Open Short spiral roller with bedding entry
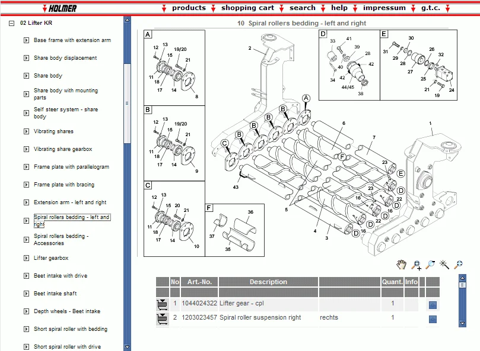Viewport: 480px width, 351px height. point(71,329)
